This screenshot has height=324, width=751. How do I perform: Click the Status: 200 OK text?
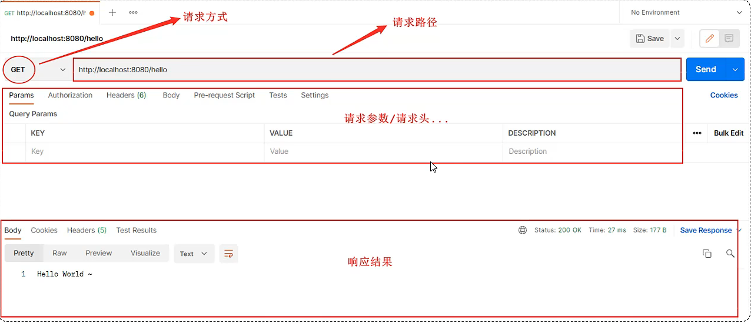coord(558,230)
